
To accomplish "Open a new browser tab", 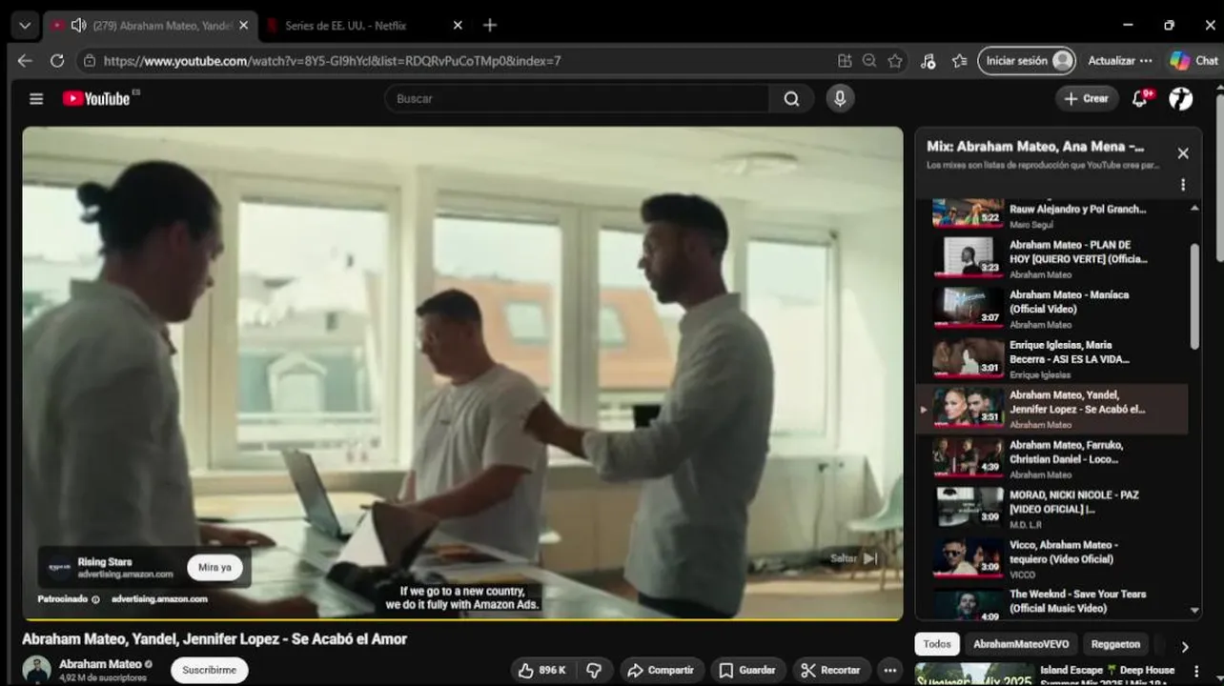I will [x=490, y=26].
